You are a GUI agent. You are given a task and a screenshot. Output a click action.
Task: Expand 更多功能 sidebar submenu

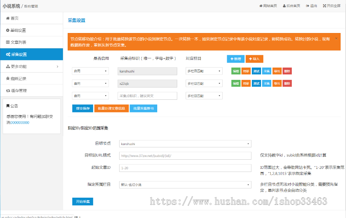click(32, 66)
